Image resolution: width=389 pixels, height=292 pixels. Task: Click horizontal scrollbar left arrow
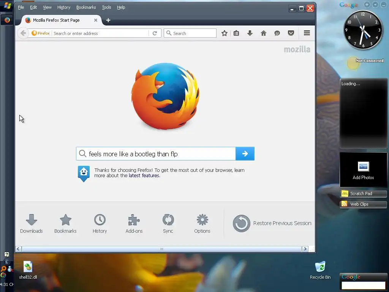point(19,249)
